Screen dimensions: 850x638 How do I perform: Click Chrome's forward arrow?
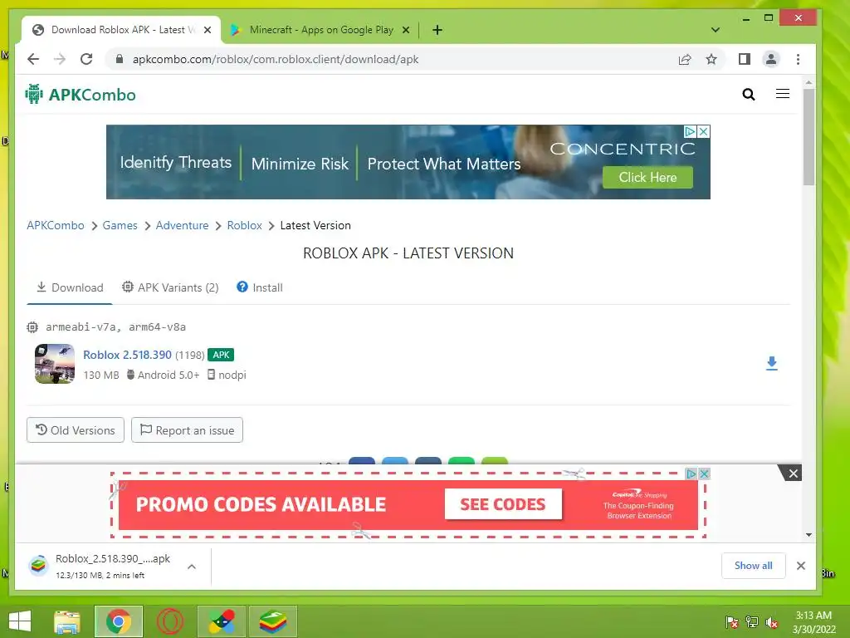click(60, 59)
